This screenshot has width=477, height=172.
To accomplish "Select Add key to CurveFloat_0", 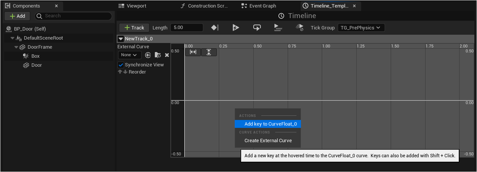I will tap(268, 124).
